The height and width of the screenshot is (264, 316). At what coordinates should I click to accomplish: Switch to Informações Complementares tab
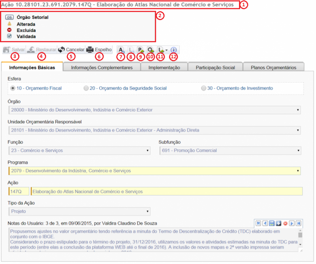click(102, 68)
